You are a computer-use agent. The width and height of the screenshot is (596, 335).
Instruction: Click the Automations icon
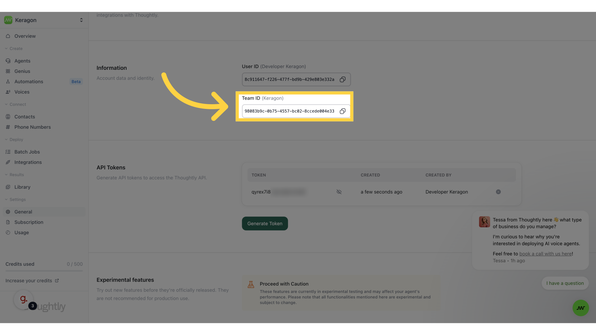pyautogui.click(x=8, y=82)
